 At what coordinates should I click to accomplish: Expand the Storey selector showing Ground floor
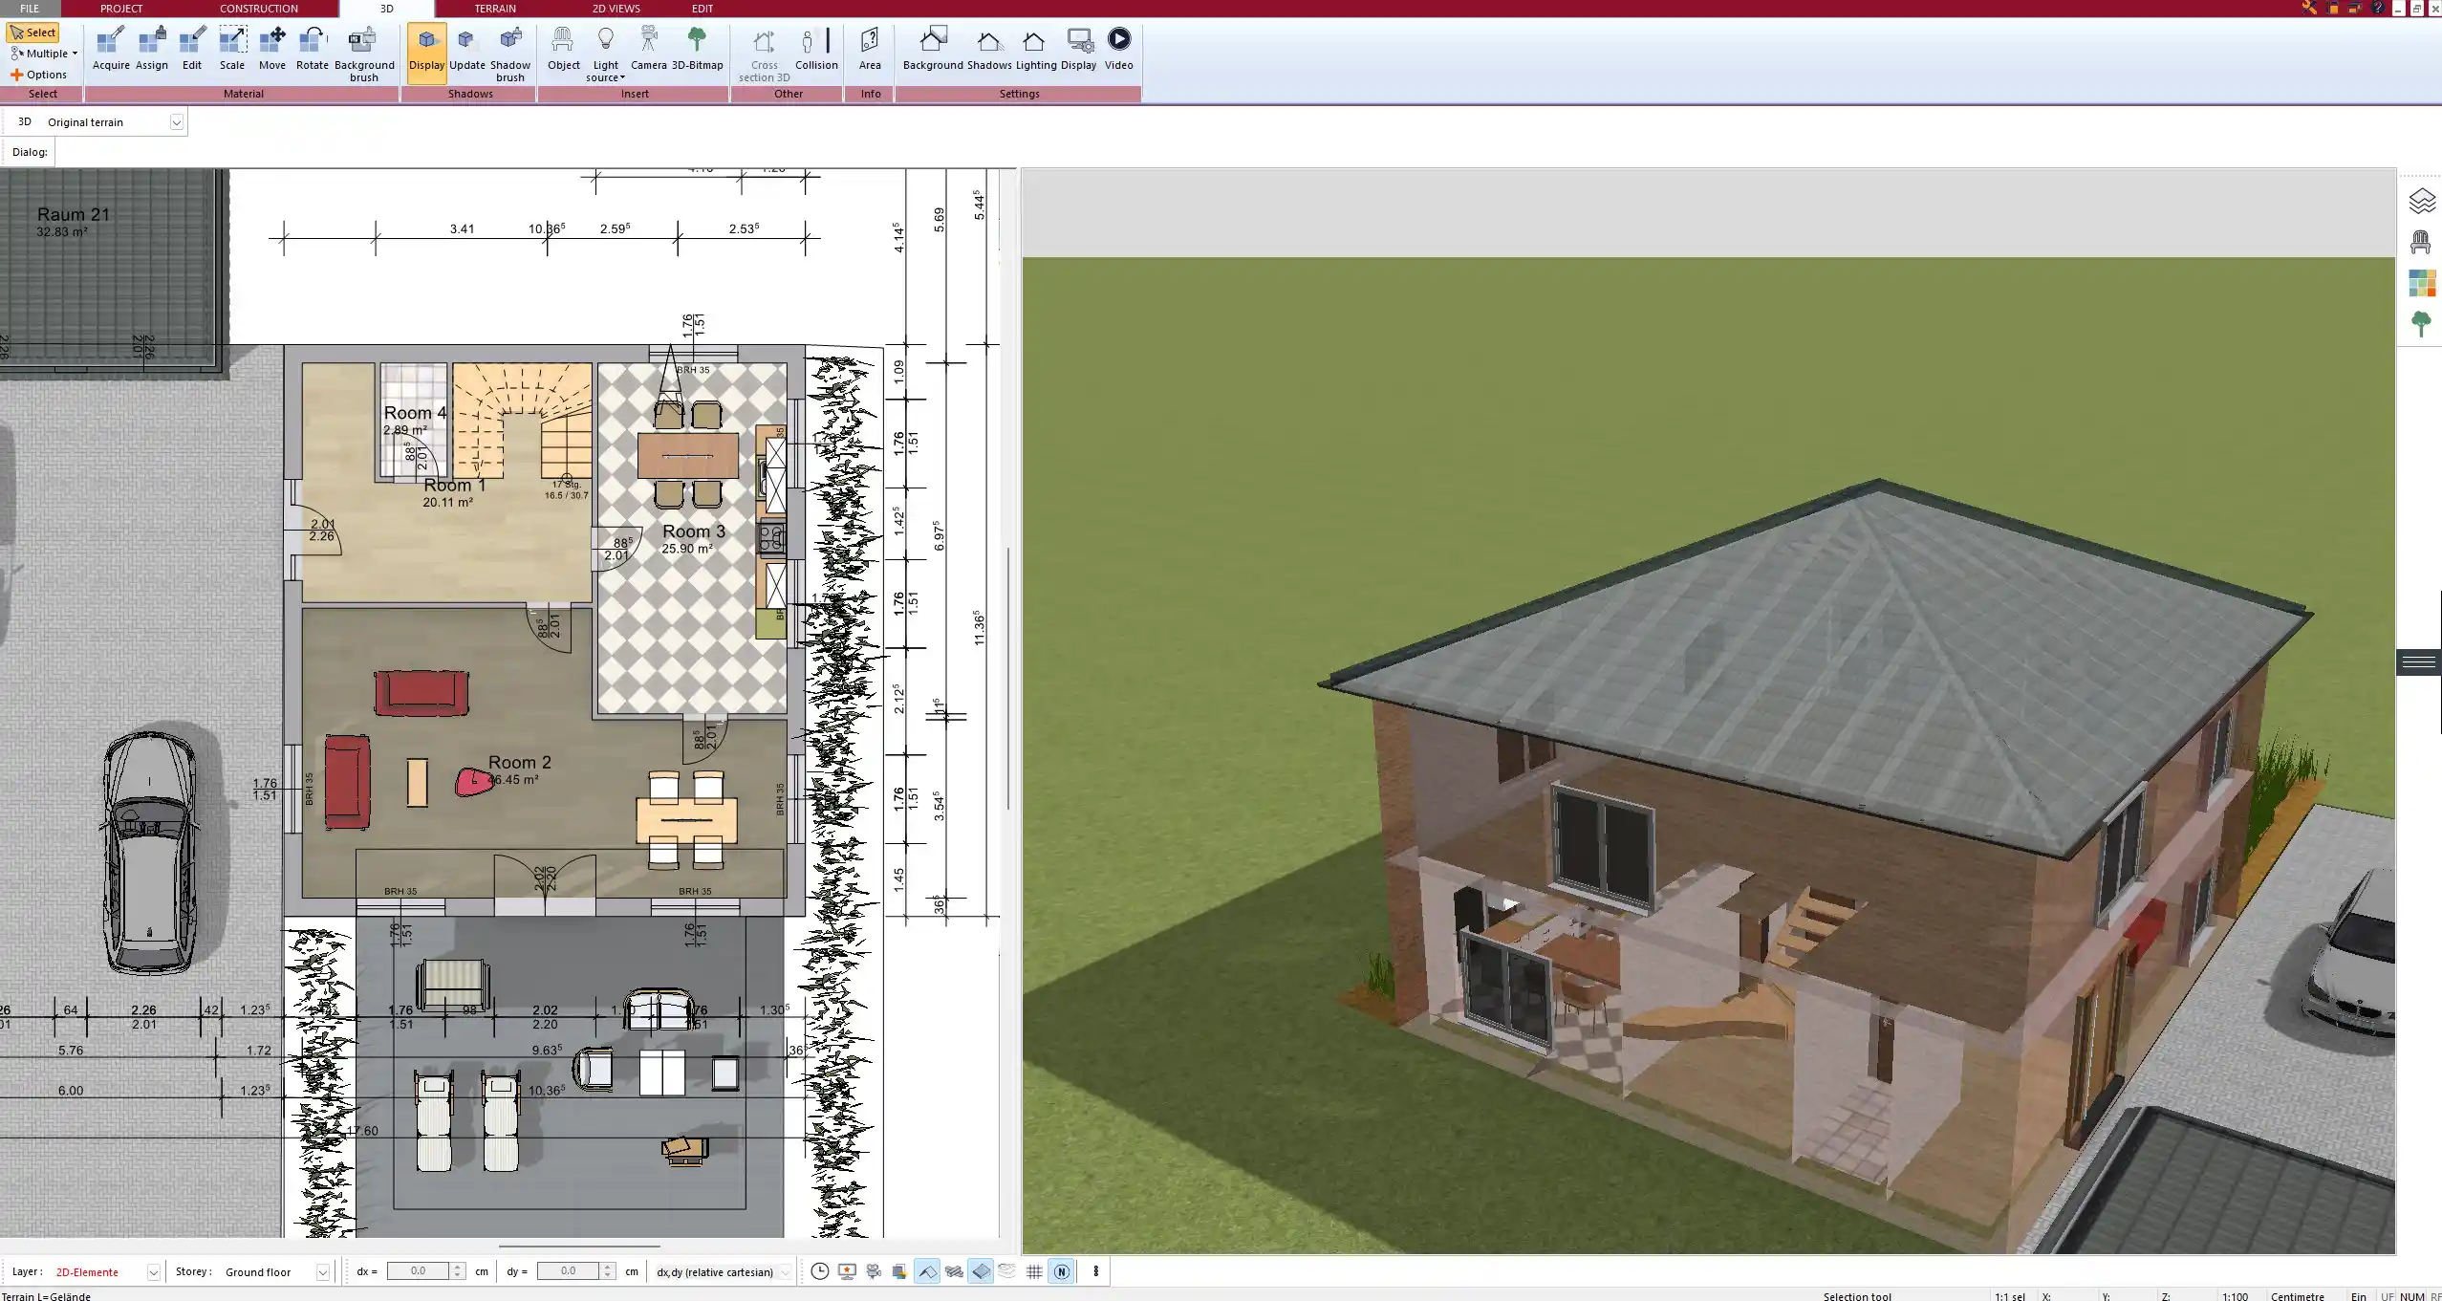[322, 1271]
